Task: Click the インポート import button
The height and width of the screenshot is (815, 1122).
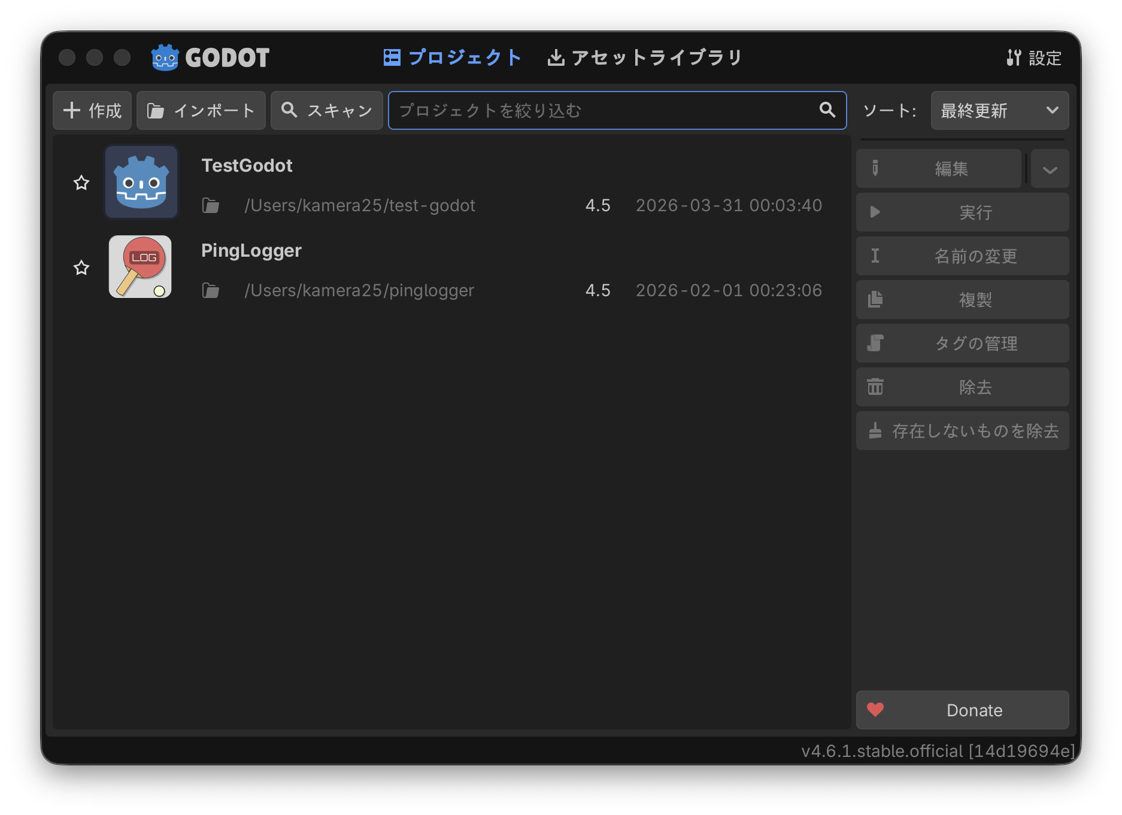Action: pos(201,111)
